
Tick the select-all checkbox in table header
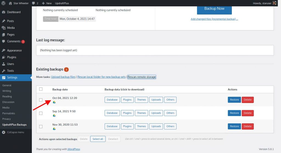click(41, 89)
